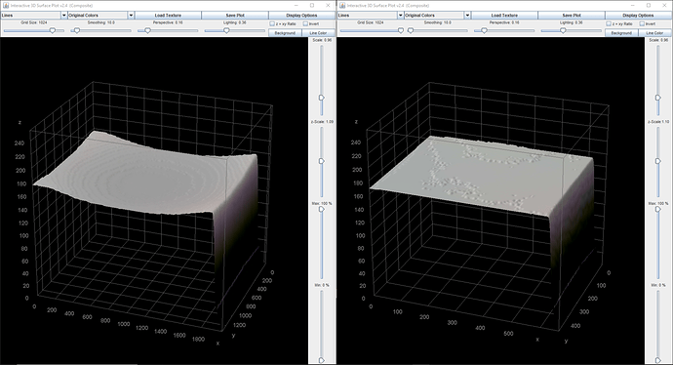Click the Lighting slider handle in right window
The image size is (673, 365).
(x=563, y=30)
